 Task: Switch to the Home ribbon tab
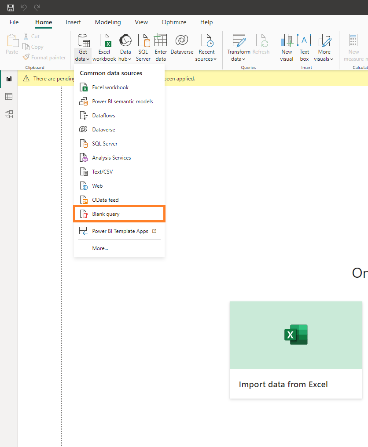[44, 22]
